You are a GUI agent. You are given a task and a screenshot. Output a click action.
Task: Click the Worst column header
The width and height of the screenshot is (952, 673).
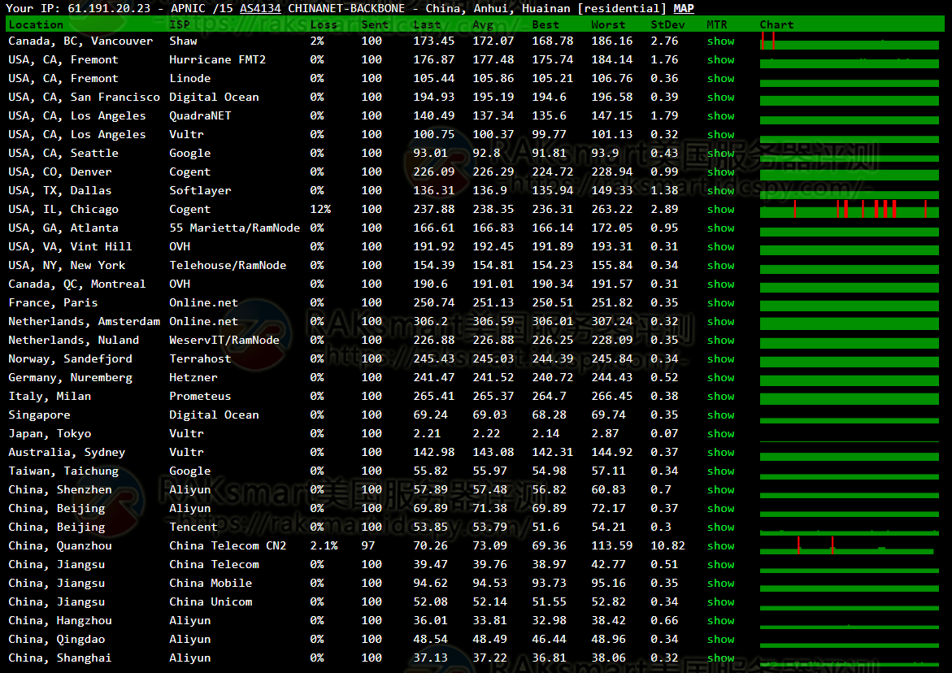click(608, 25)
